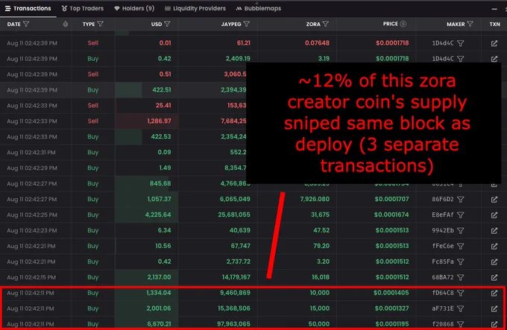
Task: Select the 4,225.64 USD buy value
Action: 158,215
